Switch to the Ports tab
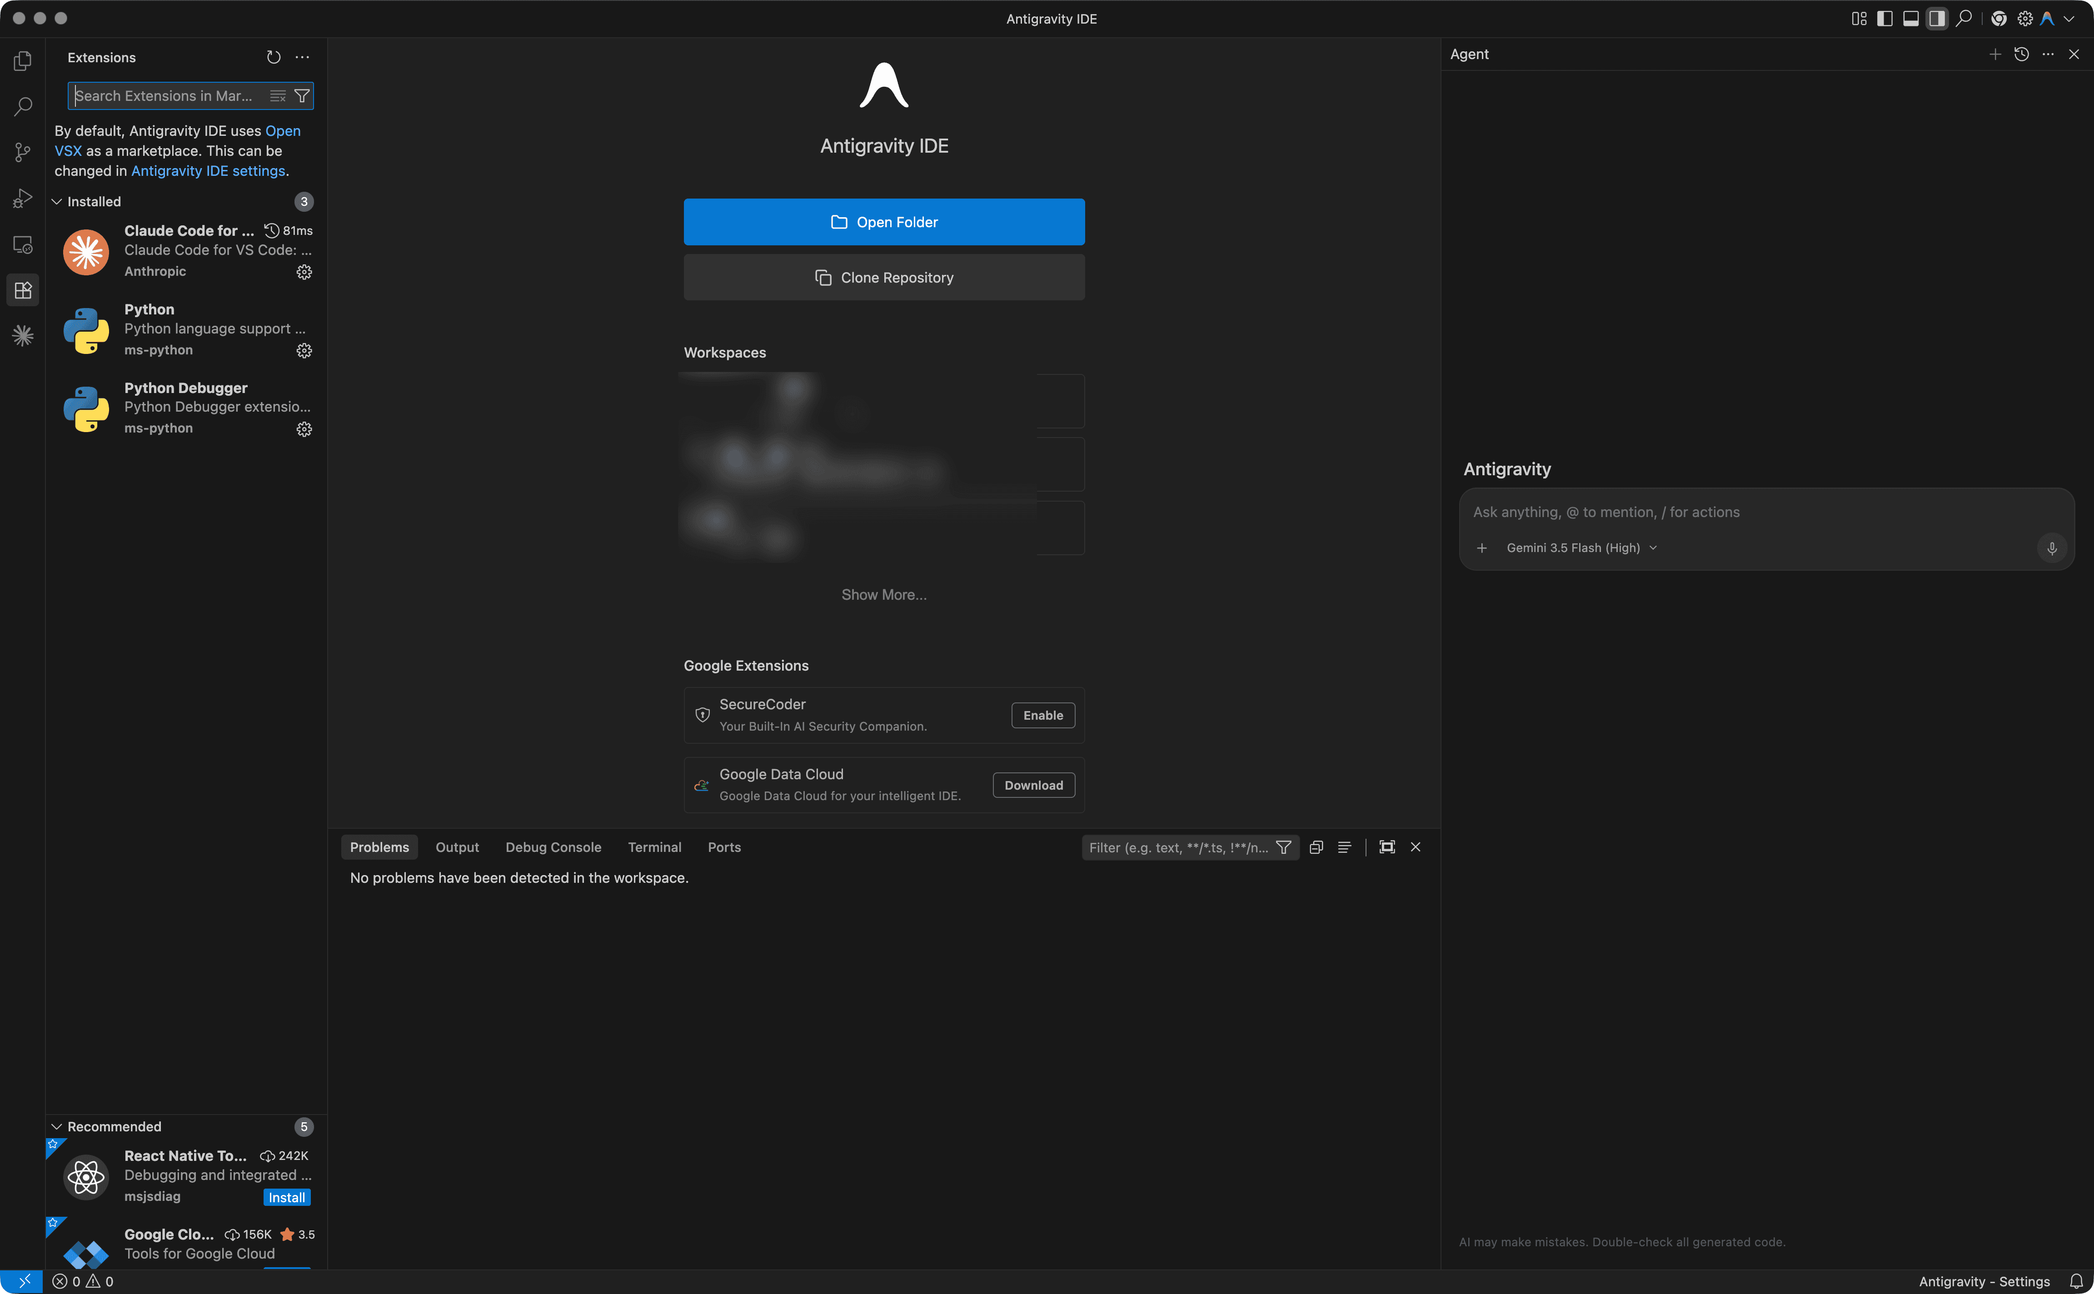The image size is (2094, 1294). click(724, 847)
